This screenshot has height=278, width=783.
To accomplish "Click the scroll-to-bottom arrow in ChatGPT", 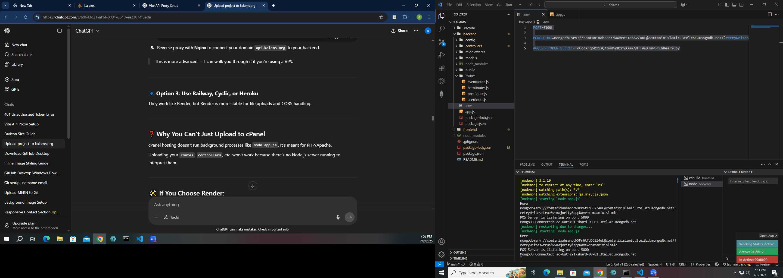I will pos(253,186).
